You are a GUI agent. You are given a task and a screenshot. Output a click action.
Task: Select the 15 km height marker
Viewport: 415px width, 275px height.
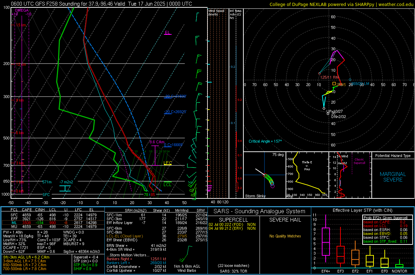pos(21,25)
